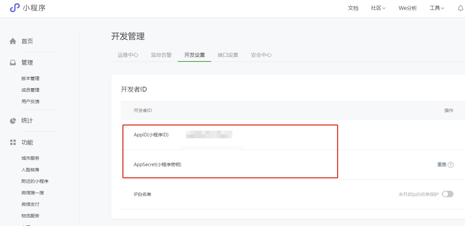
Task: Click the 重置 button for AppSecret
Action: [x=441, y=164]
